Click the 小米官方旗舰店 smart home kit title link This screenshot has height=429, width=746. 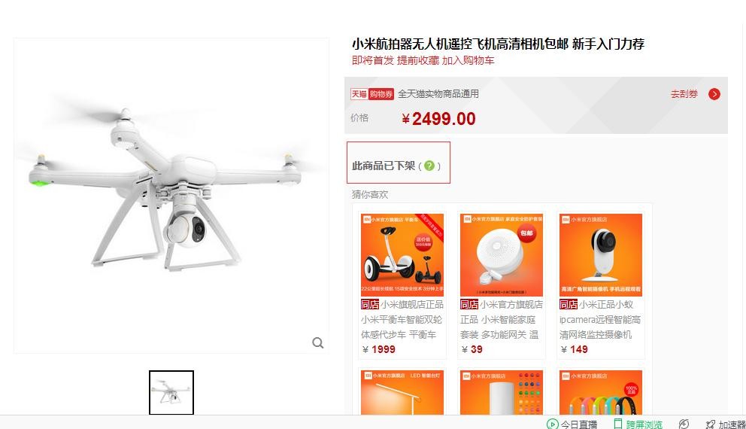[x=502, y=319]
